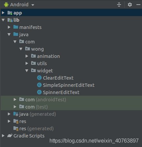Open the Android view dropdown

click(x=19, y=5)
